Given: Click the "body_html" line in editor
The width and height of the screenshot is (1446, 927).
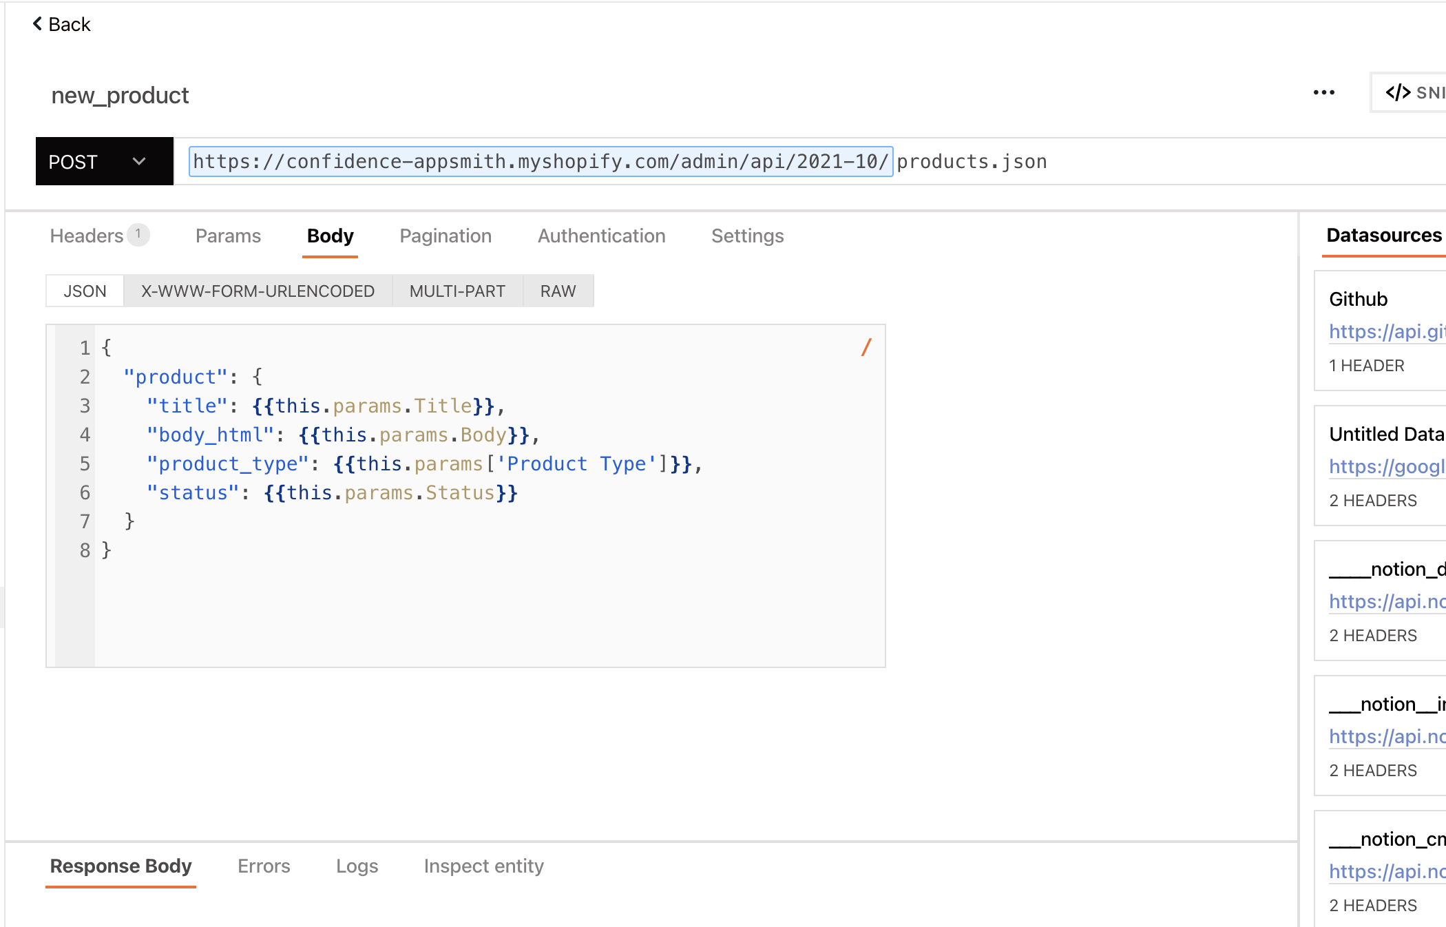Looking at the screenshot, I should pos(343,435).
